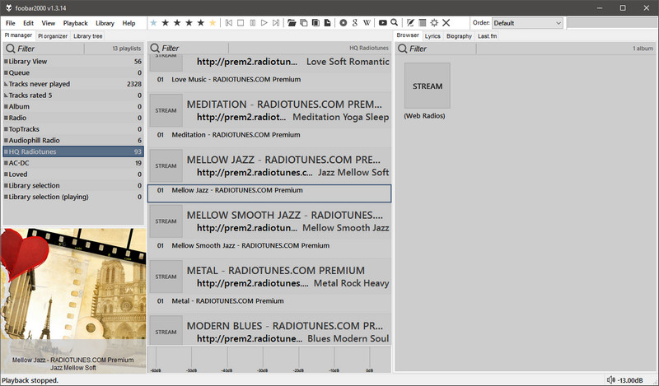Image resolution: width=659 pixels, height=386 pixels.
Task: Click the speaker volume icon in status bar
Action: pos(610,380)
